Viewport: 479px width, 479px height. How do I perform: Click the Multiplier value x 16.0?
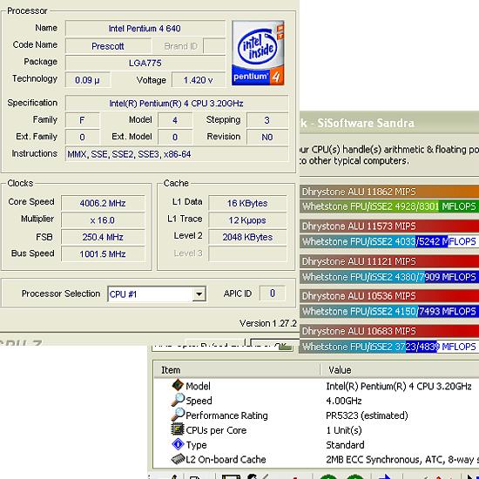click(103, 220)
